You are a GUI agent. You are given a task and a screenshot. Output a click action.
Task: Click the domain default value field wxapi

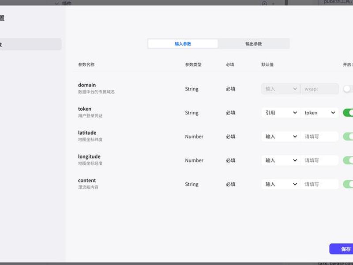319,89
